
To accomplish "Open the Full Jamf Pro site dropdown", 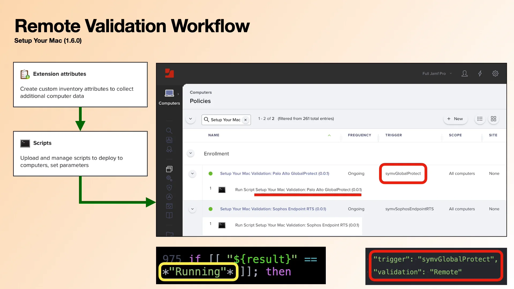I will [x=437, y=74].
